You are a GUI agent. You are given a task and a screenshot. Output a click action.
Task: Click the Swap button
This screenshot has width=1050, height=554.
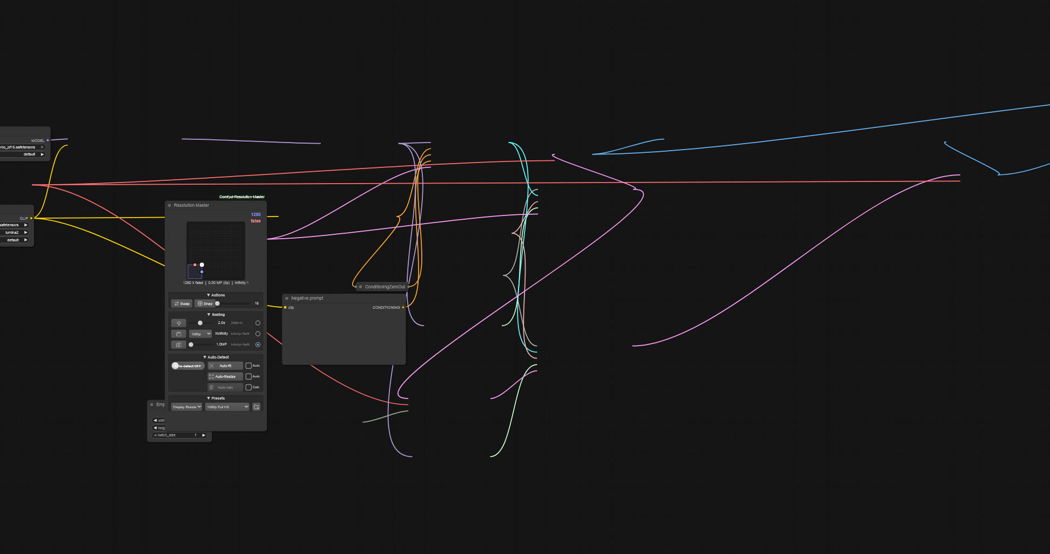(x=182, y=303)
